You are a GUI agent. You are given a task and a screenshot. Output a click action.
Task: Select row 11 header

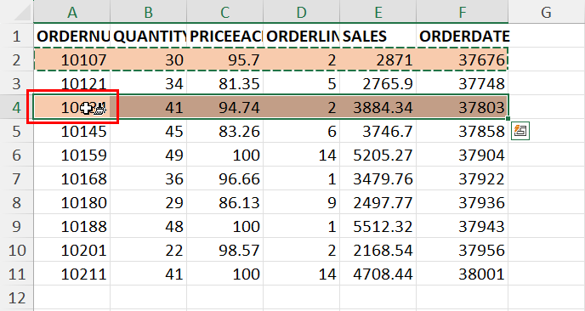(x=17, y=274)
